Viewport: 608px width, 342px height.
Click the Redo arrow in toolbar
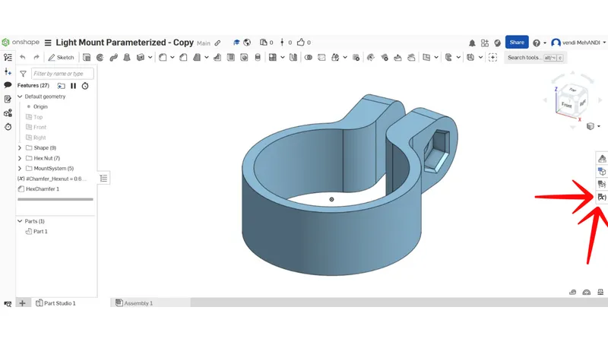click(36, 57)
